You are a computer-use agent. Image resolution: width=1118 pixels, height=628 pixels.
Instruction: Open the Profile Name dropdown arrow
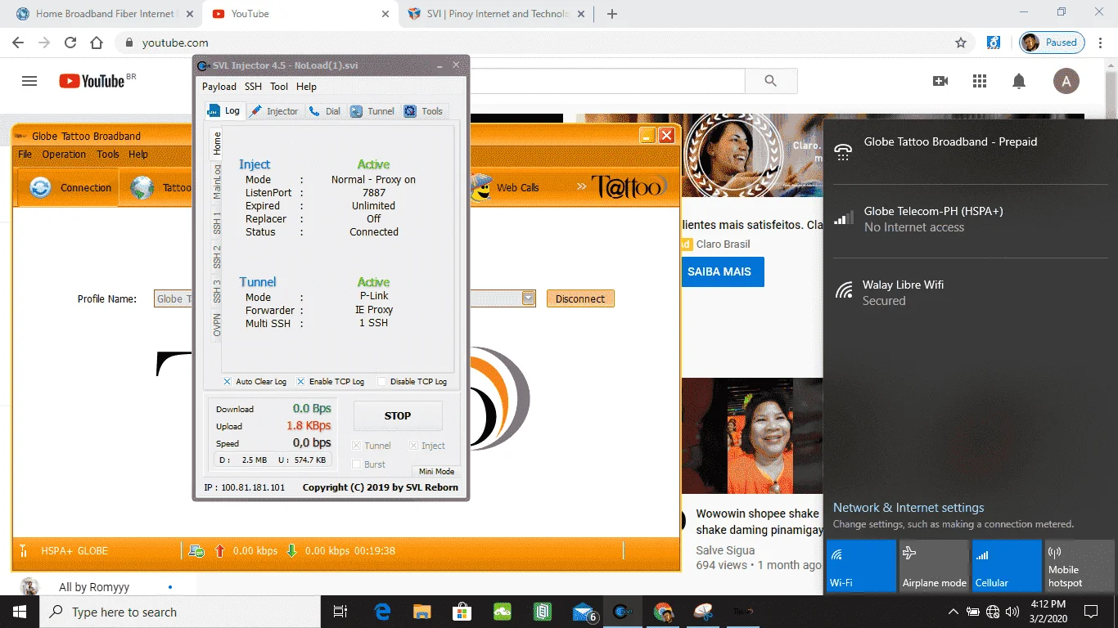[x=529, y=298]
